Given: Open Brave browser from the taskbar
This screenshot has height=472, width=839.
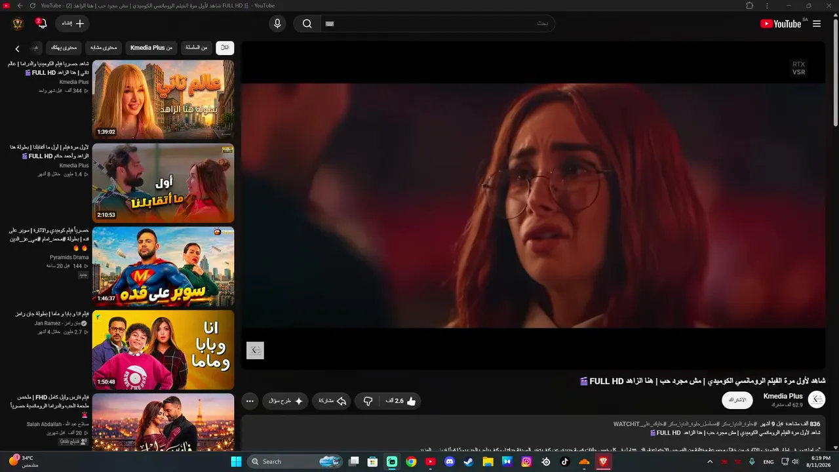Looking at the screenshot, I should pyautogui.click(x=603, y=462).
